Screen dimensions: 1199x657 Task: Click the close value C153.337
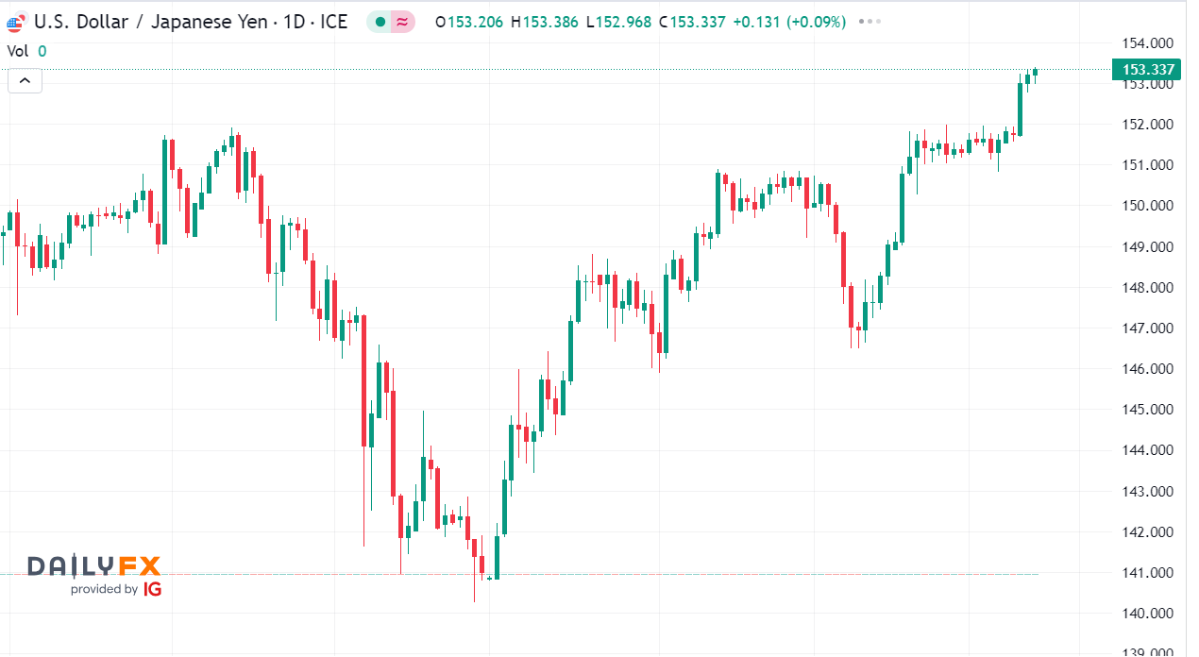pos(692,22)
